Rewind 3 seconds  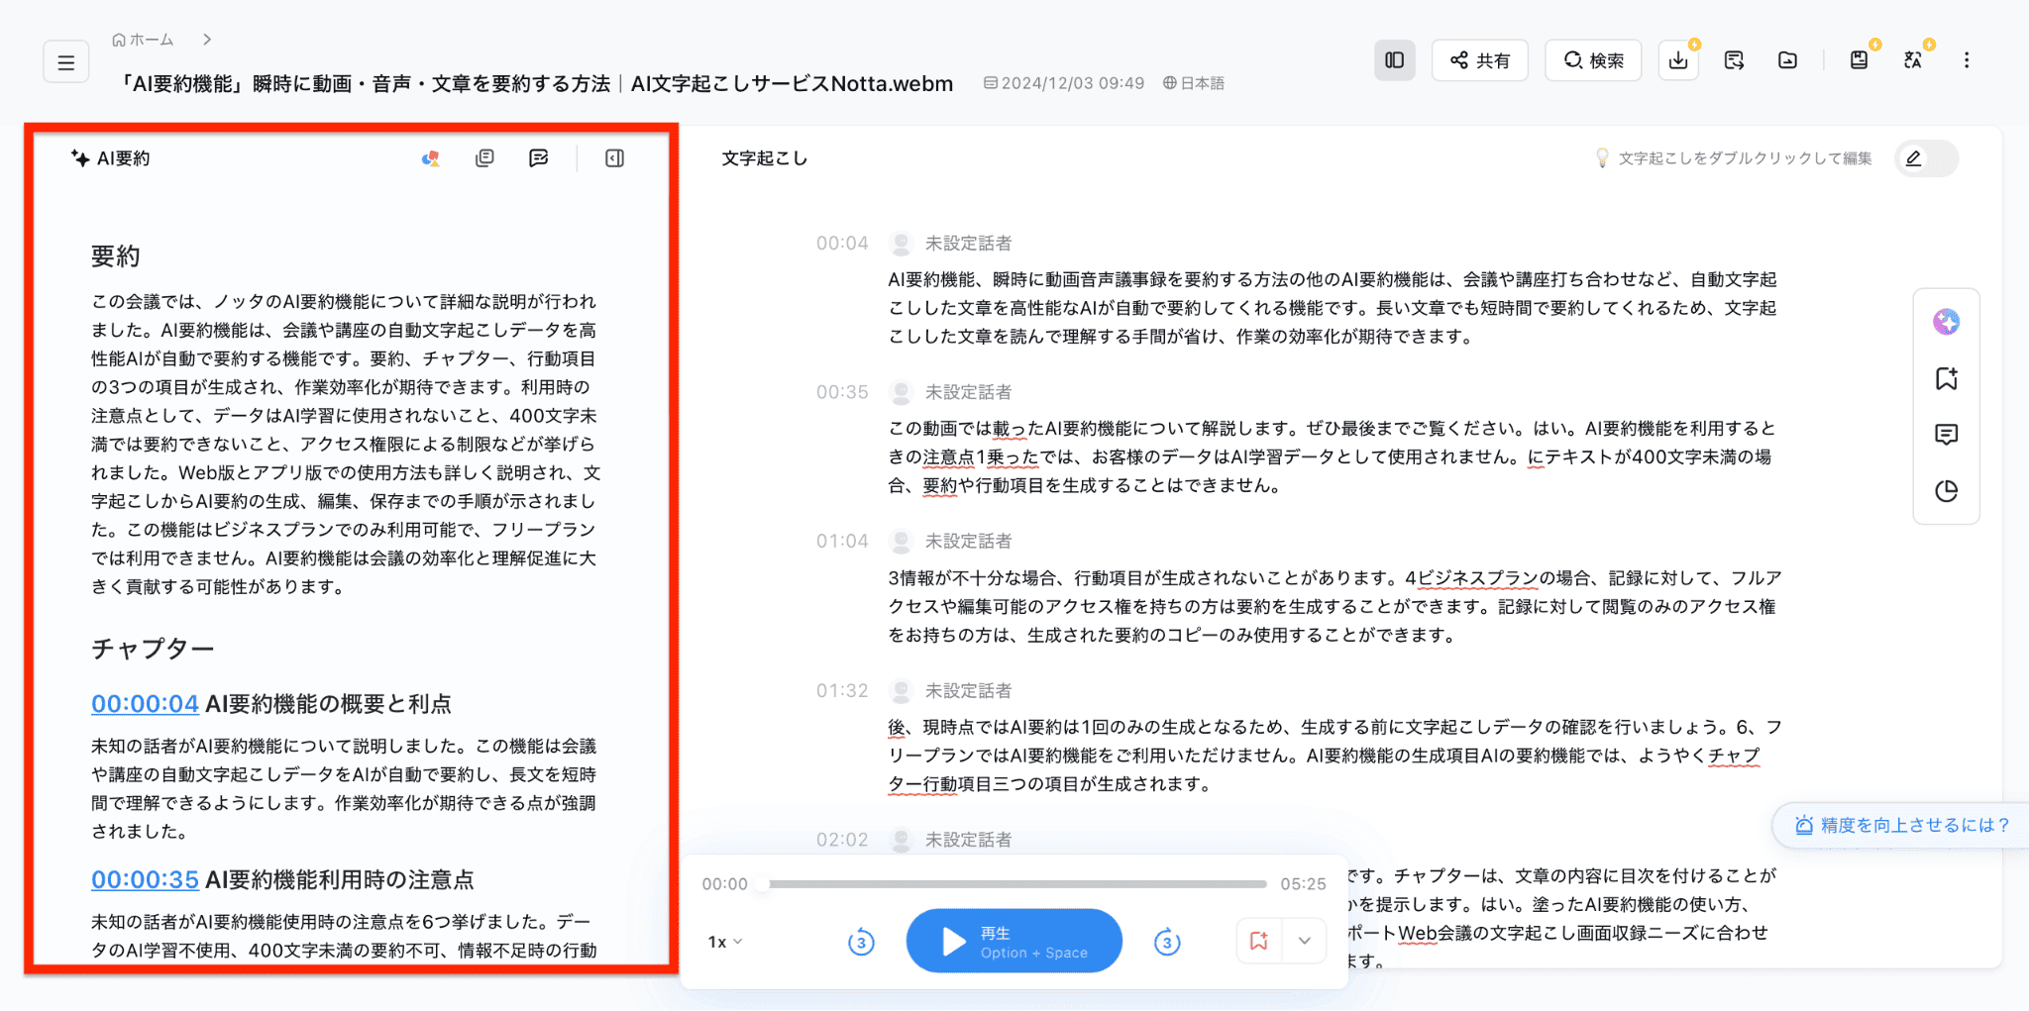pyautogui.click(x=861, y=942)
